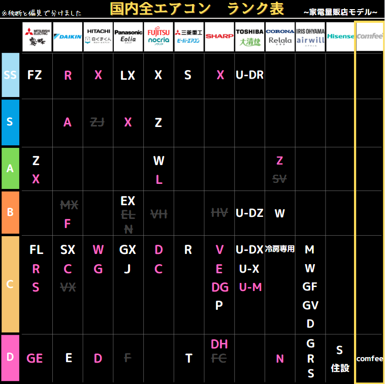This screenshot has width=385, height=384.
Task: Select the pink DG under Sharp
Action: 220,287
